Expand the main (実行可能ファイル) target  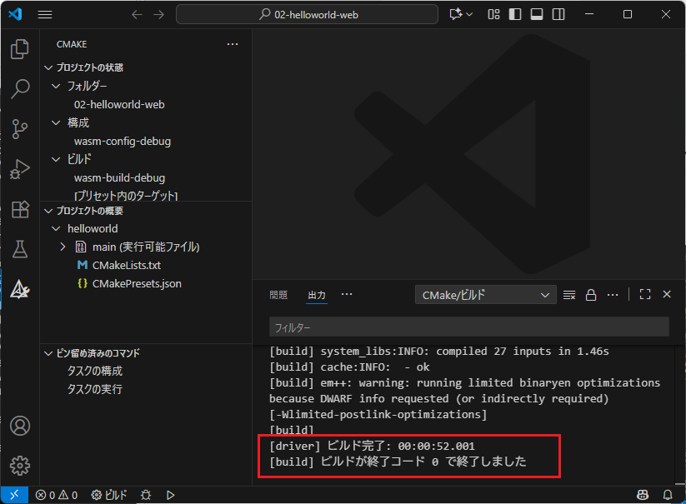(63, 247)
